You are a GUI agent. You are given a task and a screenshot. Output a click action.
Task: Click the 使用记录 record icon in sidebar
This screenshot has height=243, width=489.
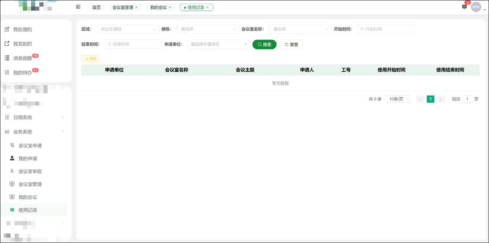click(13, 210)
